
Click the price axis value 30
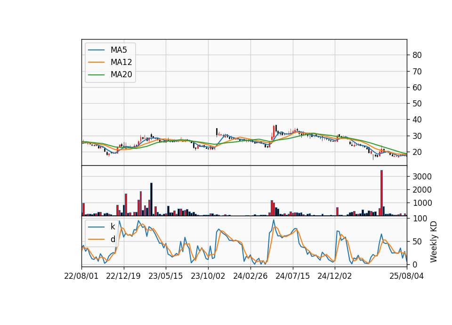coord(417,136)
